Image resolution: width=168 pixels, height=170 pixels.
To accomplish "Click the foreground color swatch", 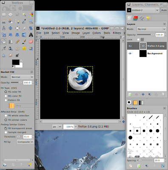I will (x=16, y=62).
